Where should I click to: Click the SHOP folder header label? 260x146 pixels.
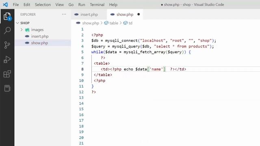(25, 23)
